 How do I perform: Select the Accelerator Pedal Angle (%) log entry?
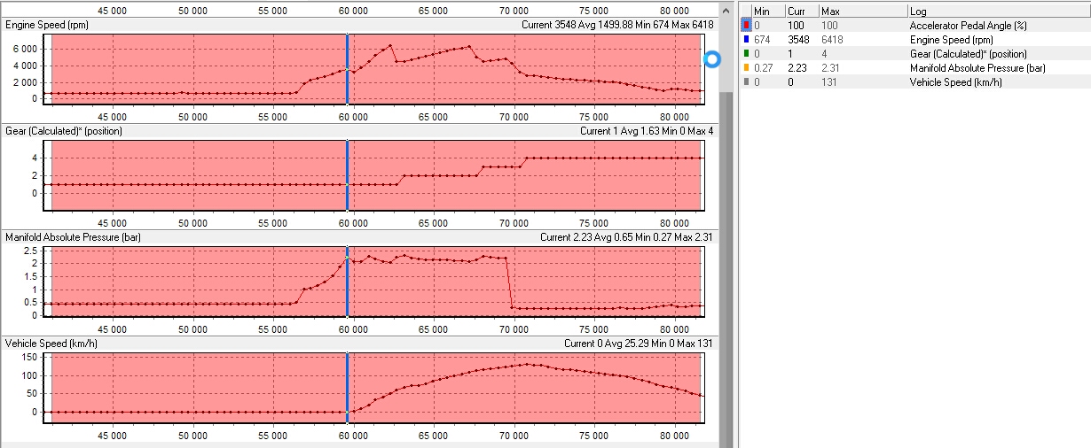point(968,26)
